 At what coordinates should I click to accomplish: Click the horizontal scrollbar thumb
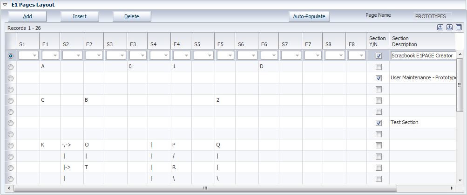pyautogui.click(x=205, y=188)
